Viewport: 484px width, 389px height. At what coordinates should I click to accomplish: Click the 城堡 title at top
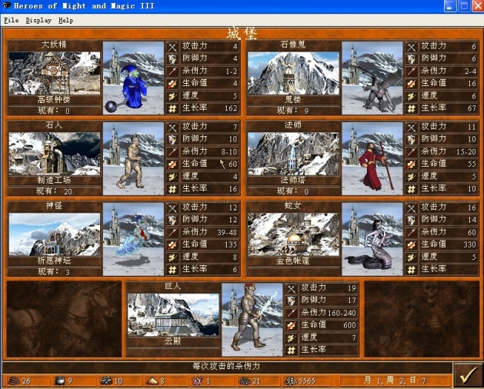[x=242, y=33]
